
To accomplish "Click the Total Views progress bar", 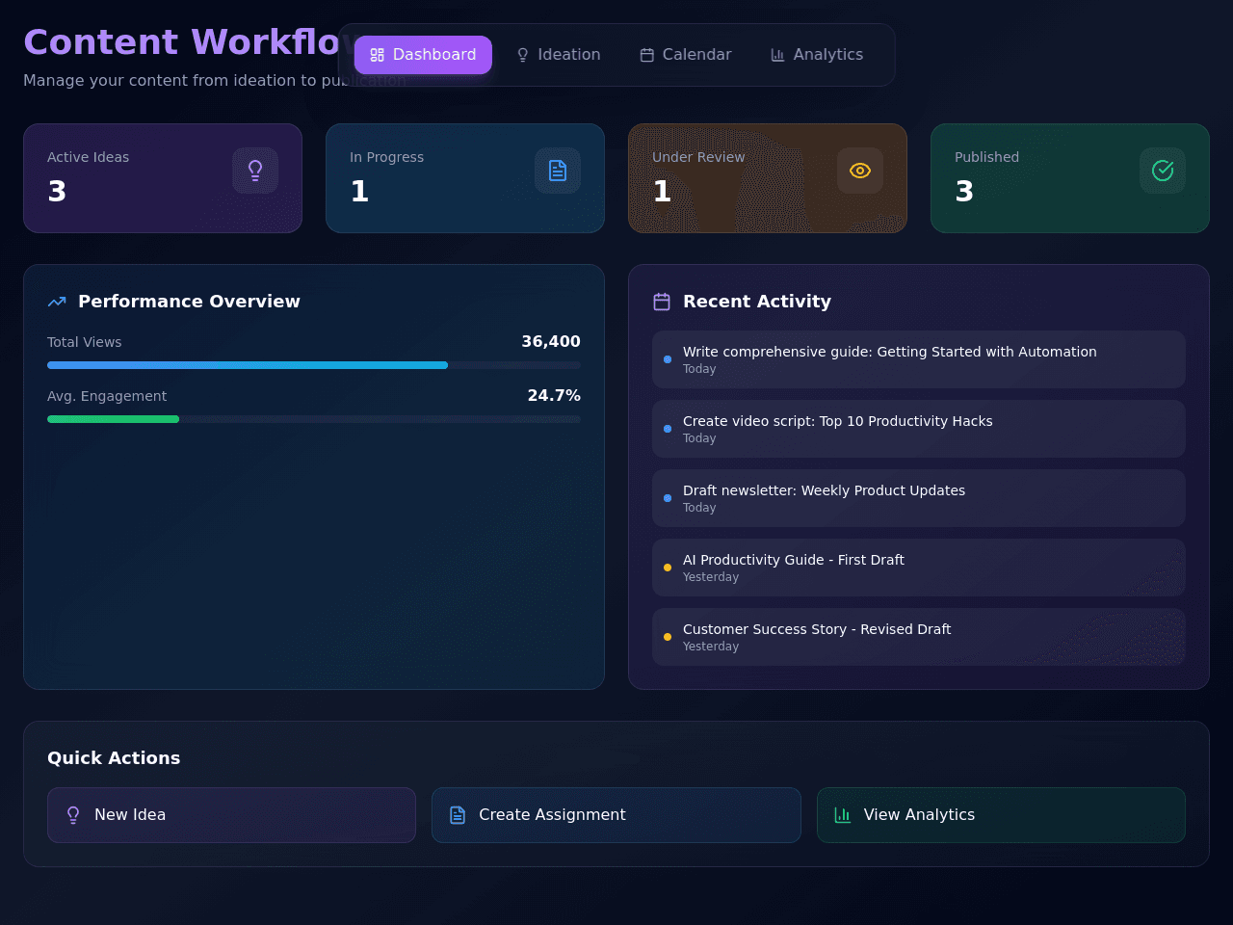I will (314, 365).
